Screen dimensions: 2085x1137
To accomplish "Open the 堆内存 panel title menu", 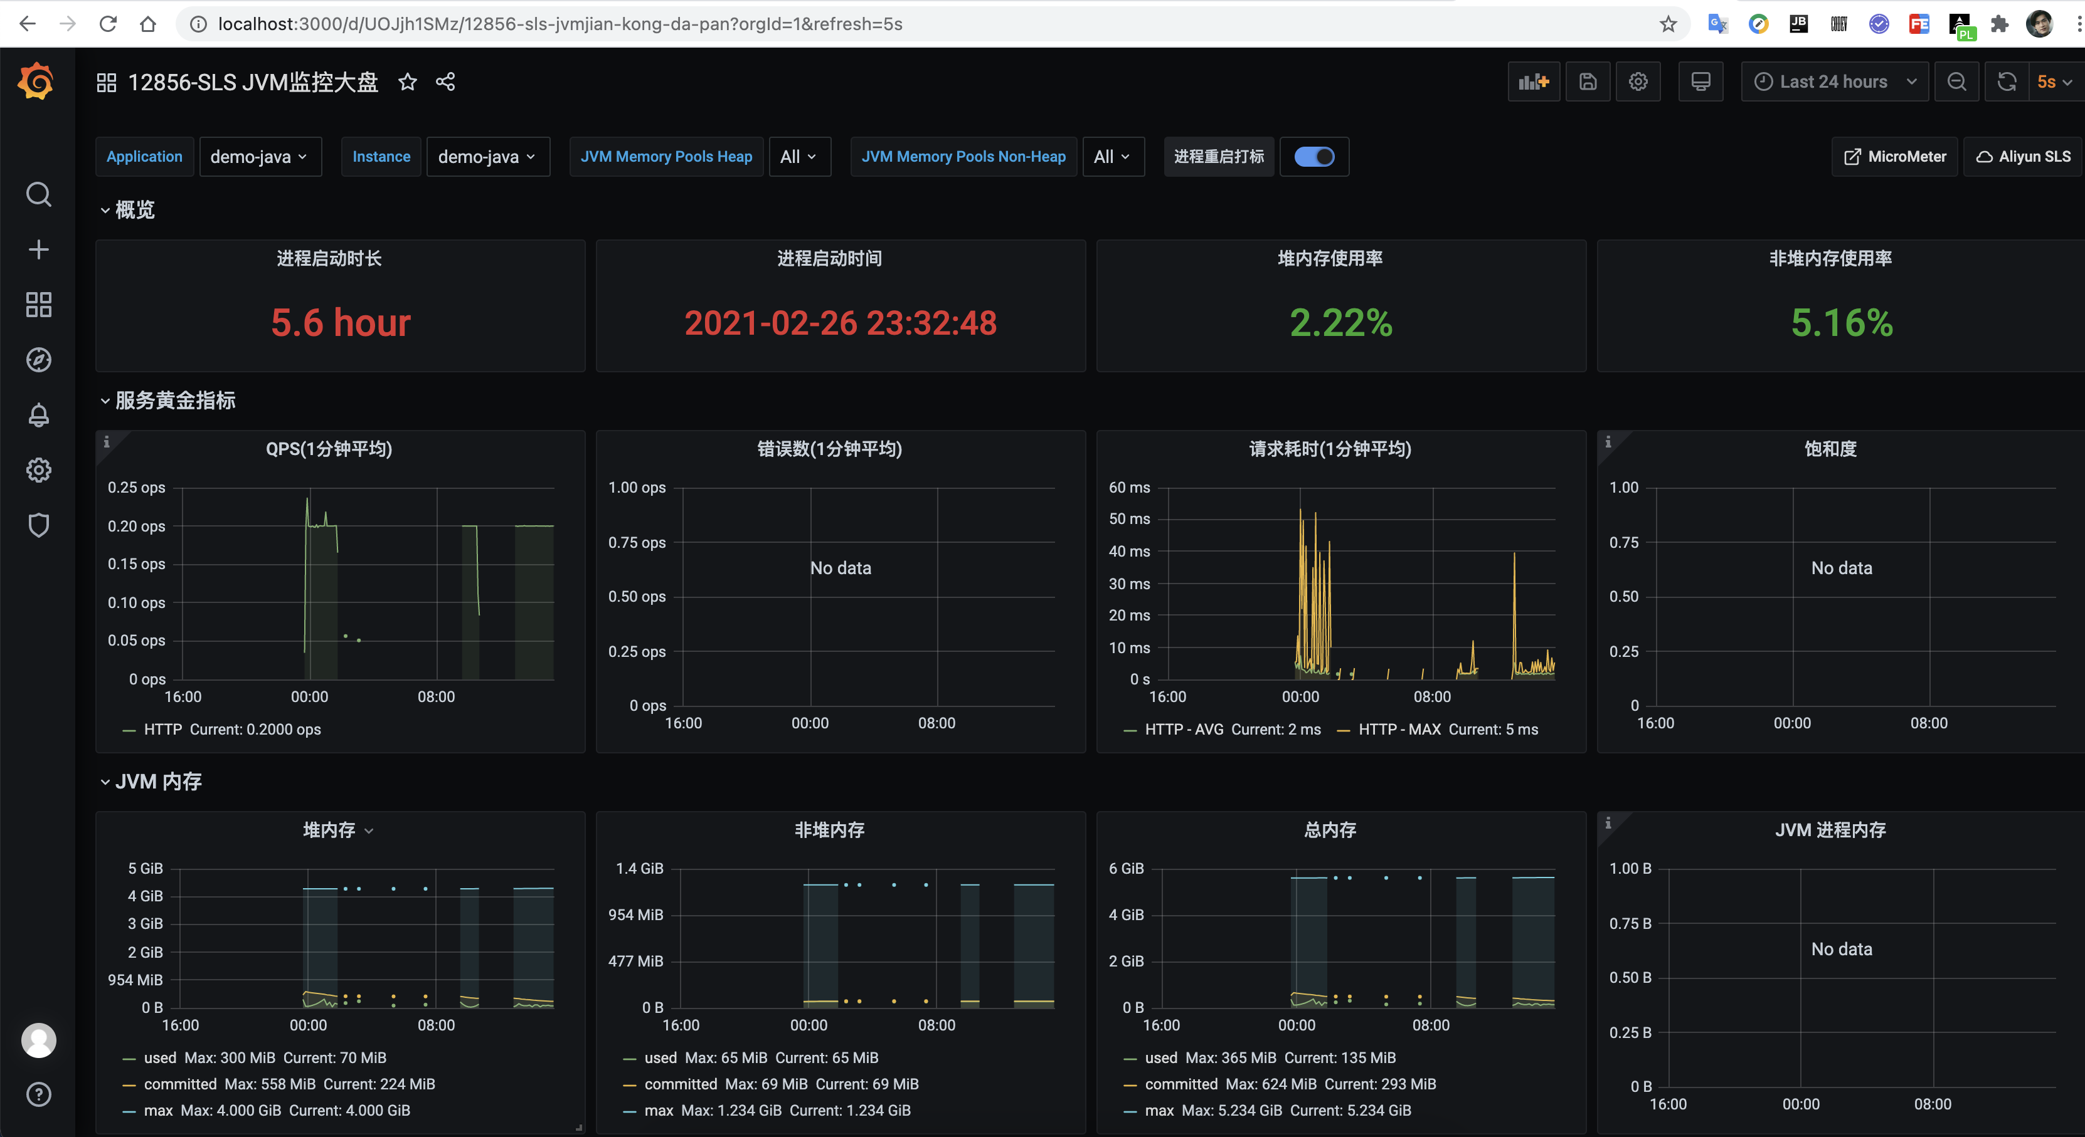I will click(x=329, y=830).
